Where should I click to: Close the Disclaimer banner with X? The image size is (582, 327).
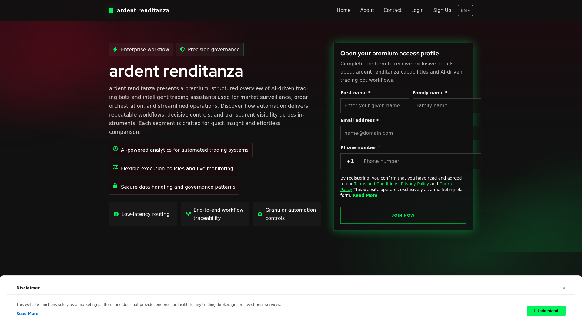click(x=564, y=288)
